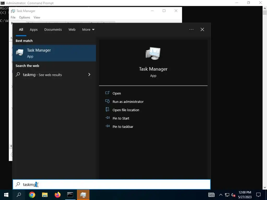Switch to the Web filter tab
This screenshot has width=267, height=200.
(x=72, y=30)
